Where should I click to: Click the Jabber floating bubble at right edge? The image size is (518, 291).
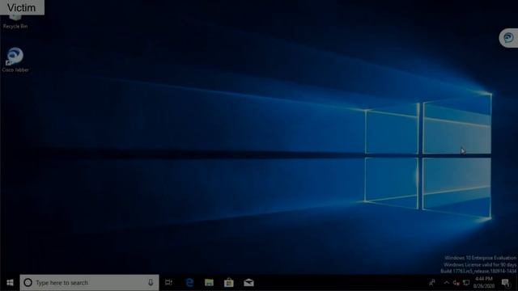click(x=509, y=38)
